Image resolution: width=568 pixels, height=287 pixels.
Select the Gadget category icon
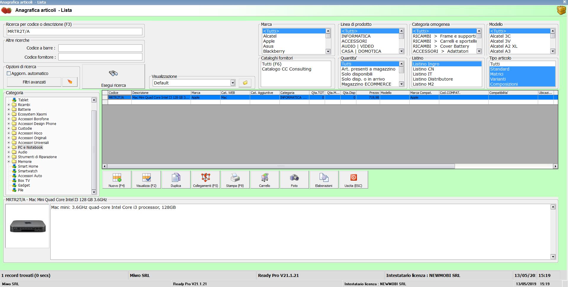pos(14,185)
